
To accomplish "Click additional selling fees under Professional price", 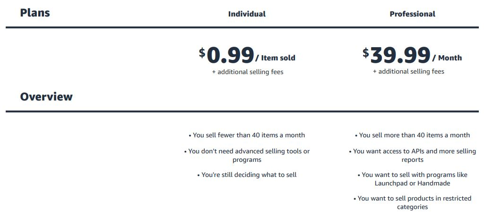I will (x=408, y=72).
